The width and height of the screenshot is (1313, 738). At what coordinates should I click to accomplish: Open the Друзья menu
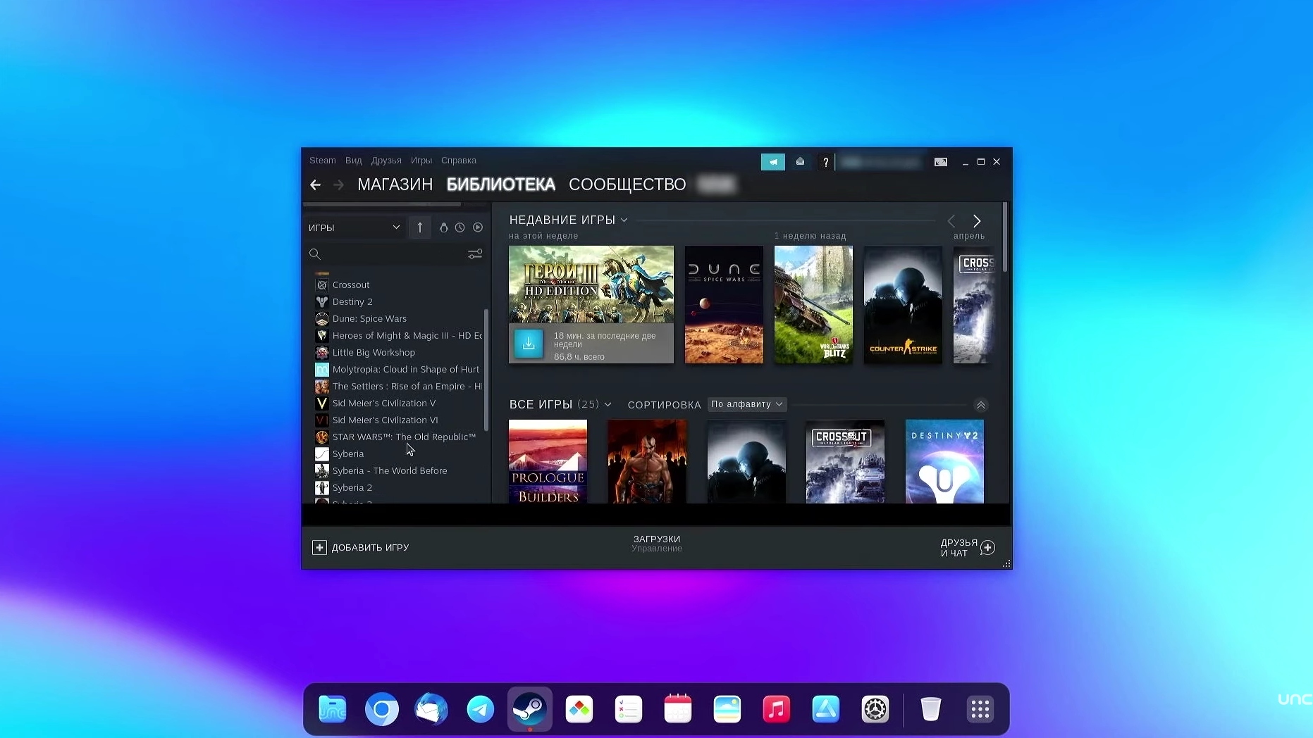tap(386, 161)
